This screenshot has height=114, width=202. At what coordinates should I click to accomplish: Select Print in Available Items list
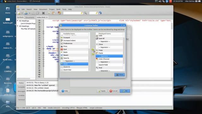pyautogui.click(x=74, y=46)
